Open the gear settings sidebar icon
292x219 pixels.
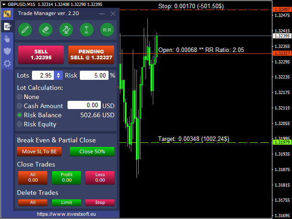7,63
